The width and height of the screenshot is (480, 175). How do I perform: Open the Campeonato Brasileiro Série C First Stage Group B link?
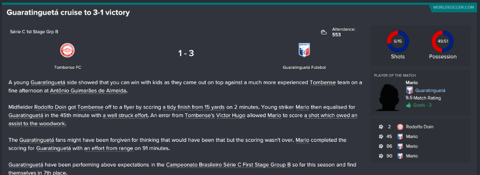[x=228, y=165]
